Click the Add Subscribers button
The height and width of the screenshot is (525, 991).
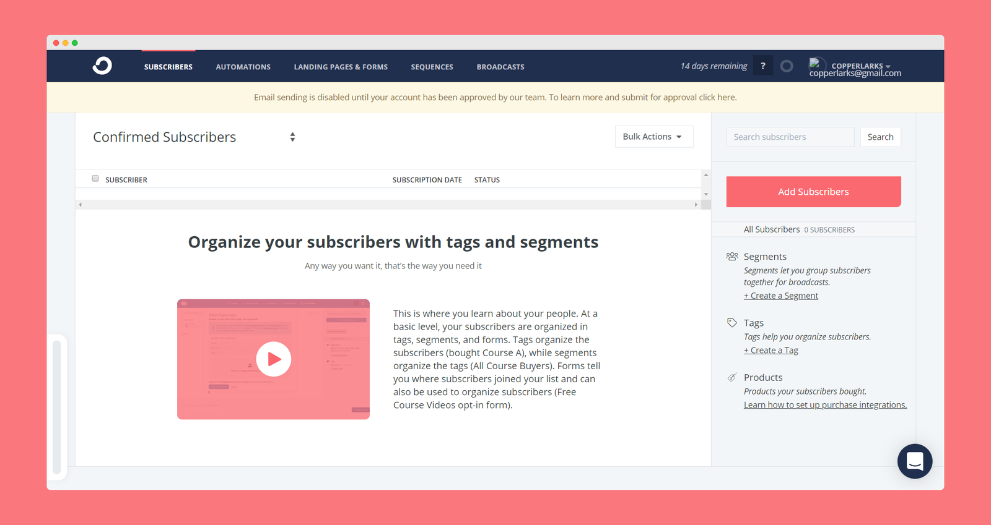click(814, 192)
